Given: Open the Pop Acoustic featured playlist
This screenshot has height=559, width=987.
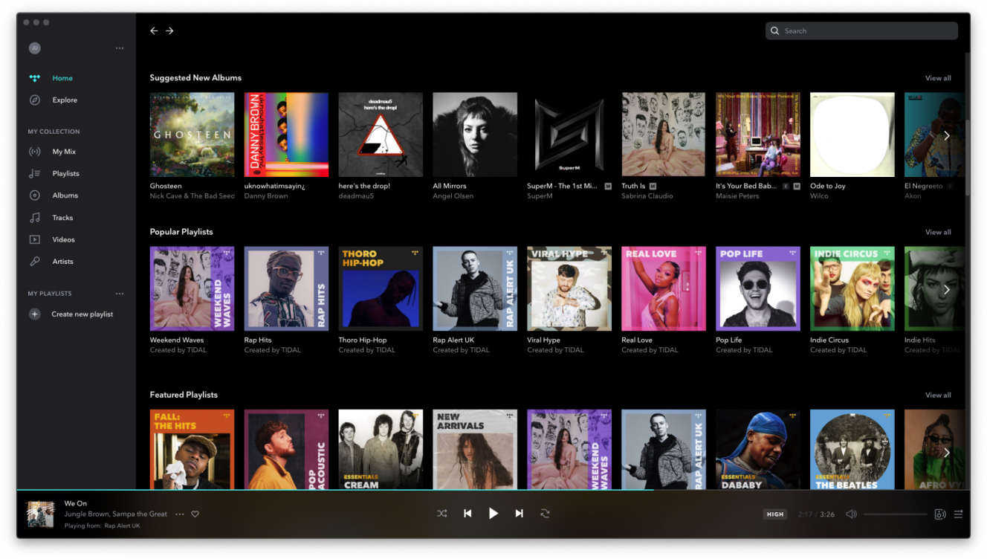Looking at the screenshot, I should pyautogui.click(x=286, y=449).
